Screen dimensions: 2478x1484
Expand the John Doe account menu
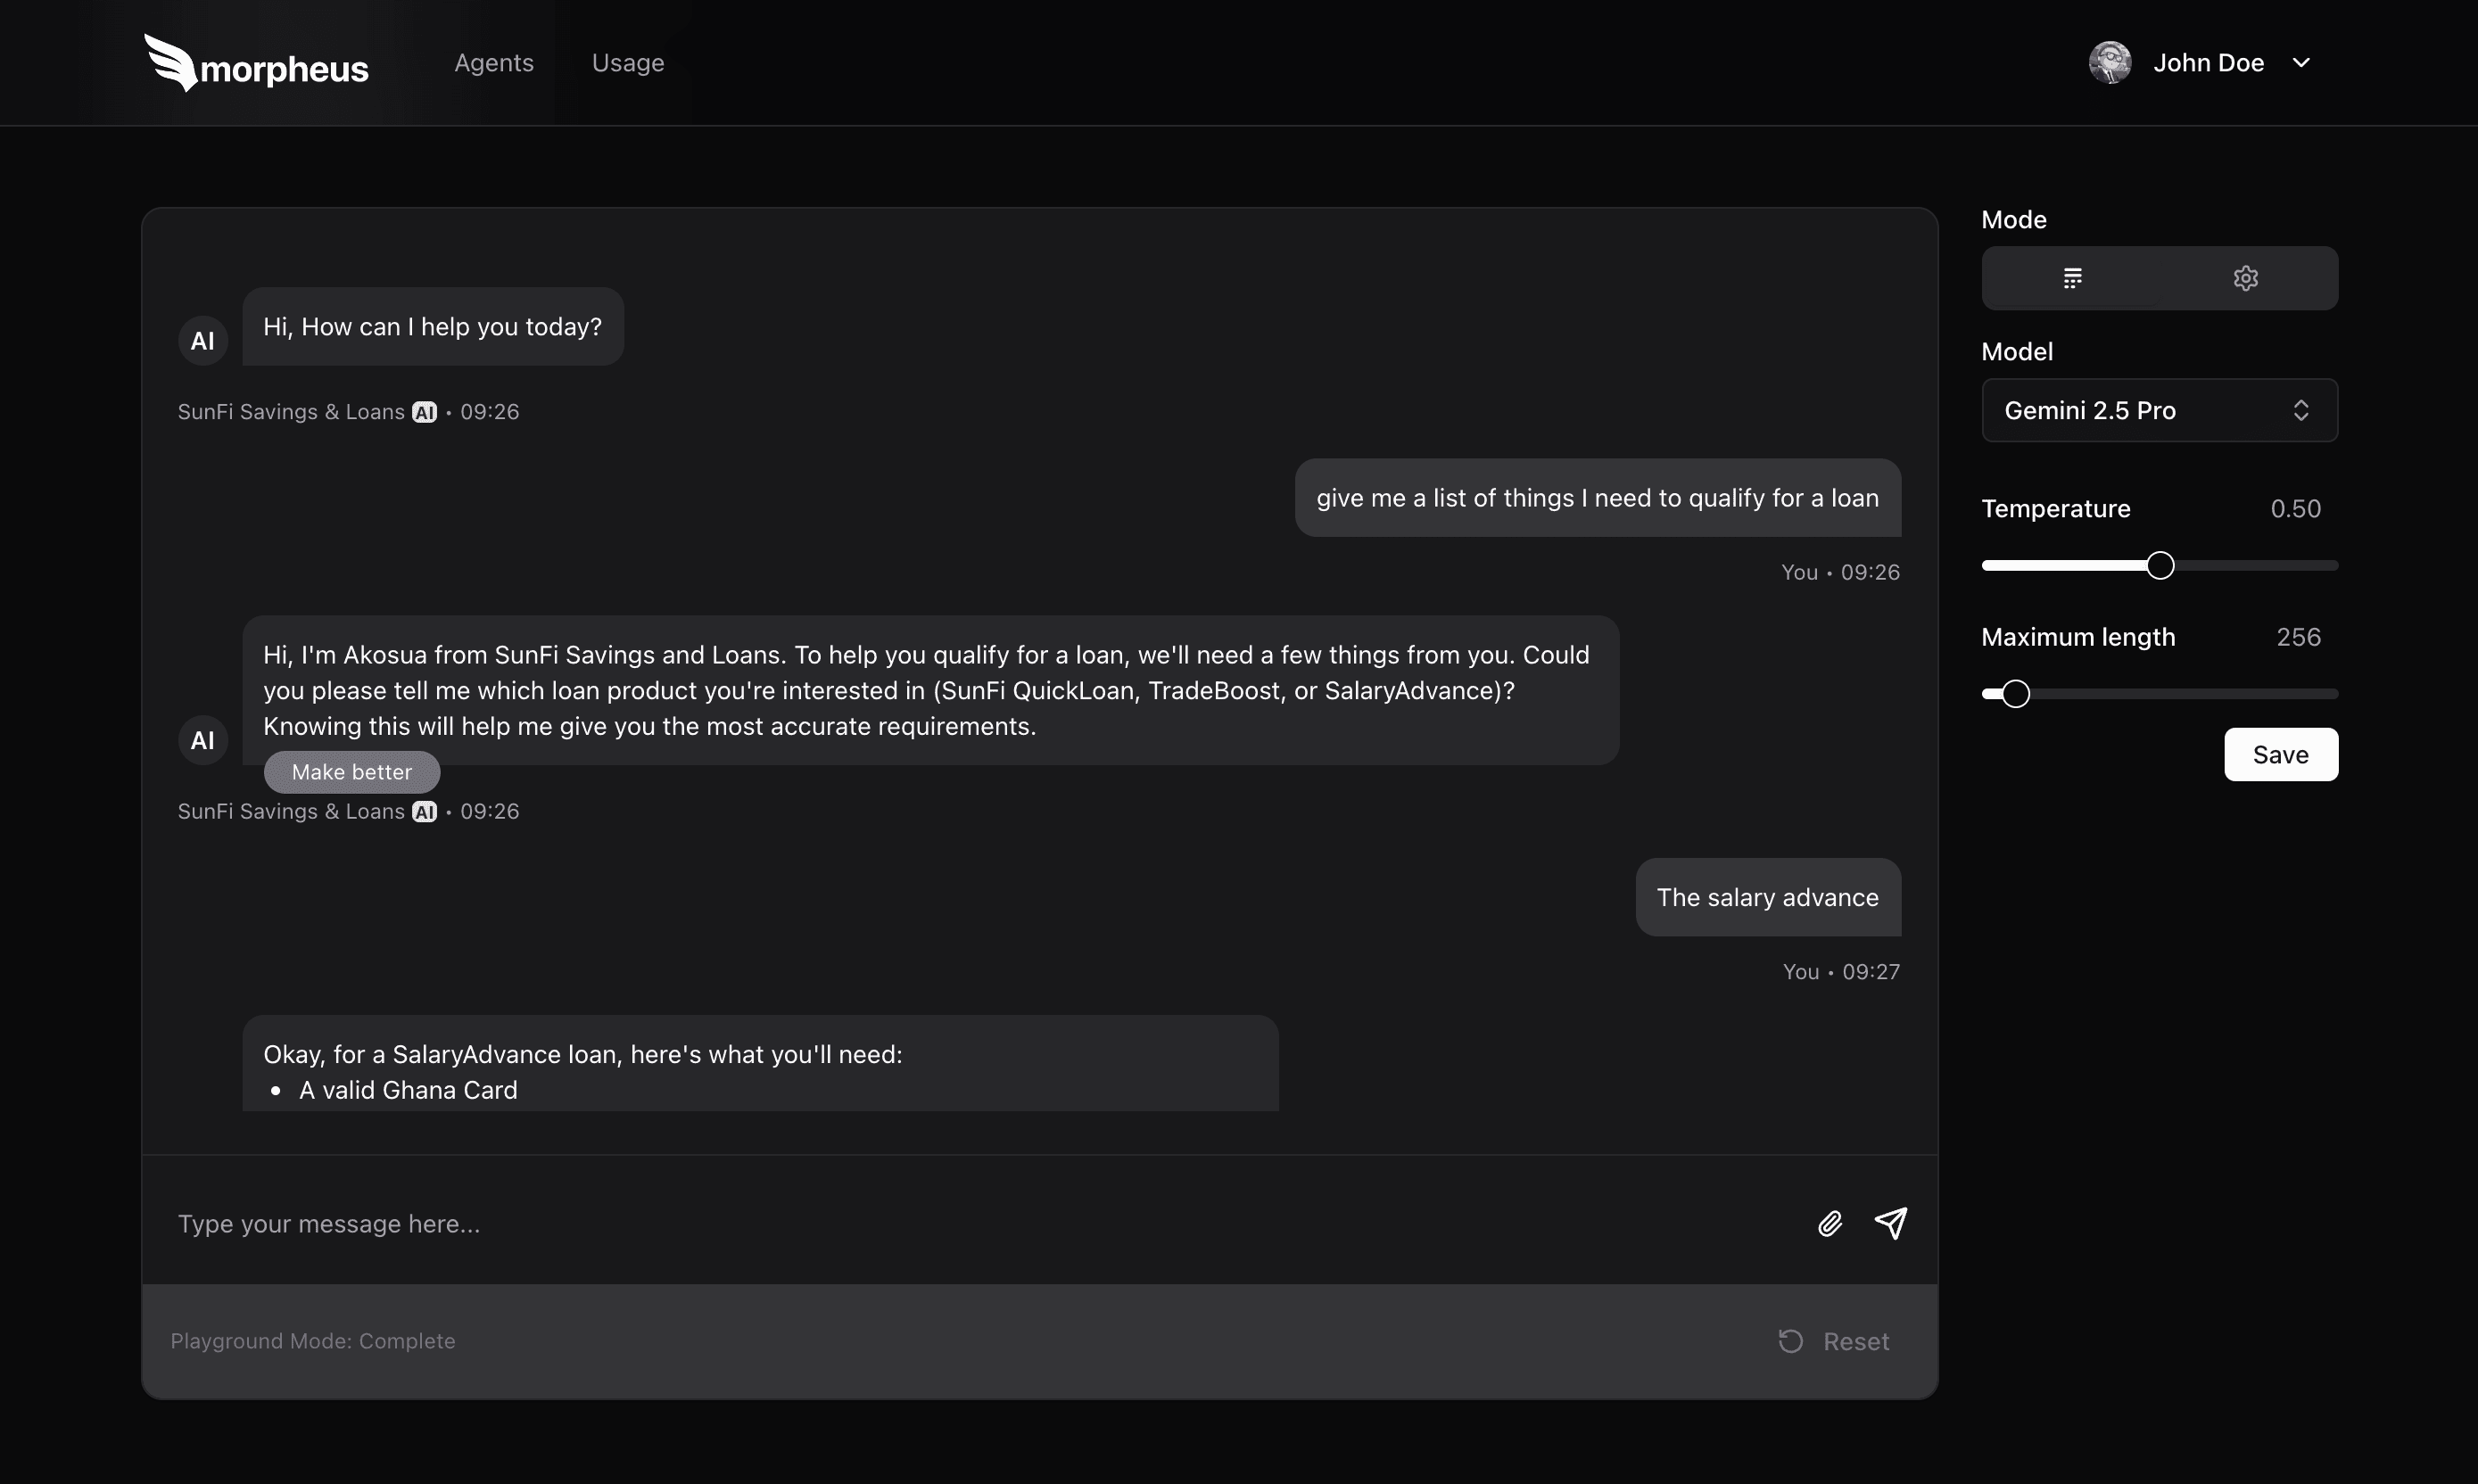click(2301, 62)
